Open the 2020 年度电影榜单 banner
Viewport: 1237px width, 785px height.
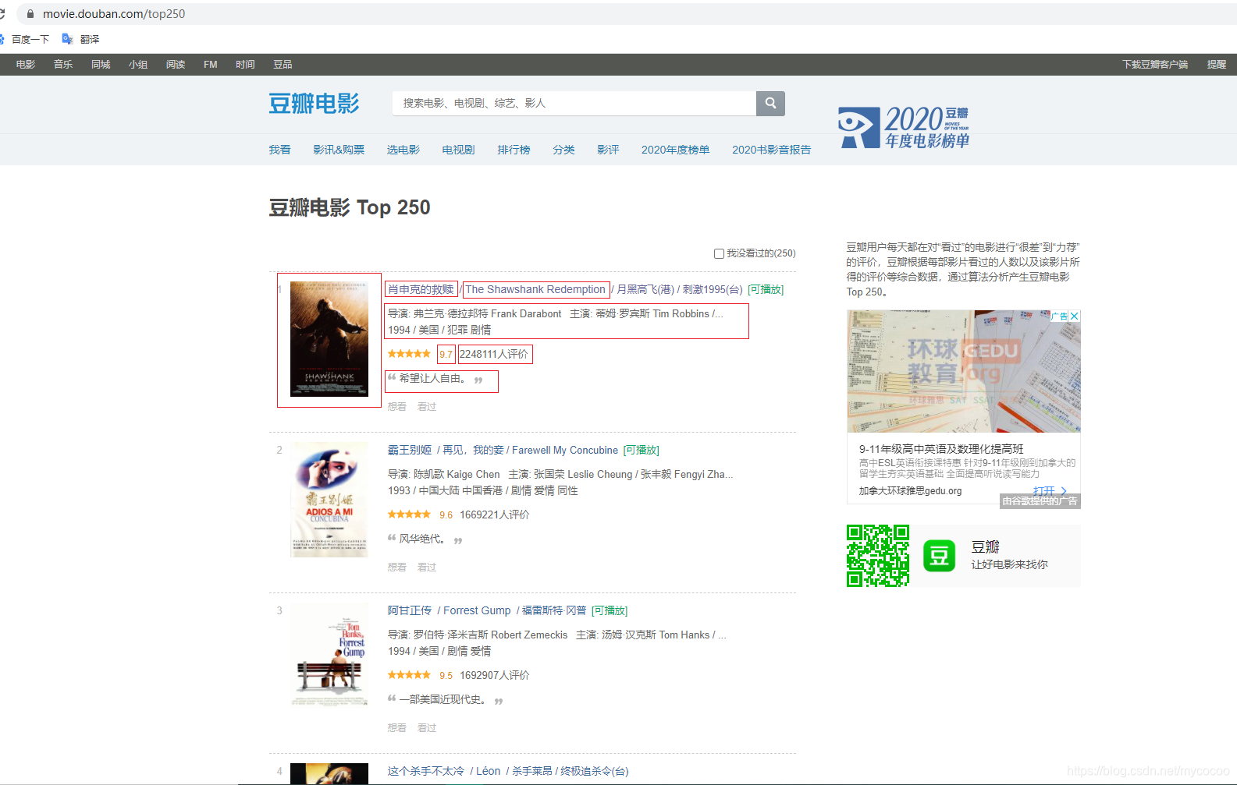(x=904, y=126)
